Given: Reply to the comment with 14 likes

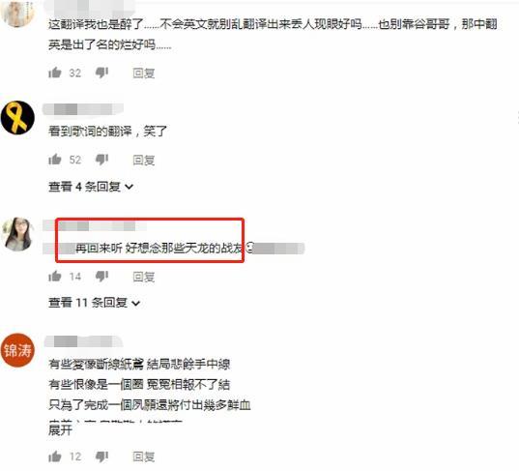Looking at the screenshot, I should (144, 277).
